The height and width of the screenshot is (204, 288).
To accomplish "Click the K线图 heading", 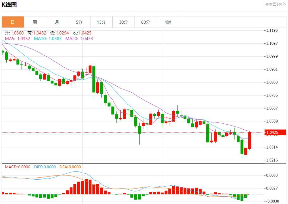I will (x=9, y=5).
